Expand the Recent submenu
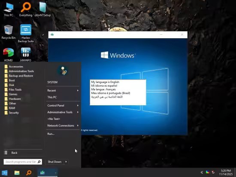Image resolution: width=236 pixels, height=177 pixels. 63,91
